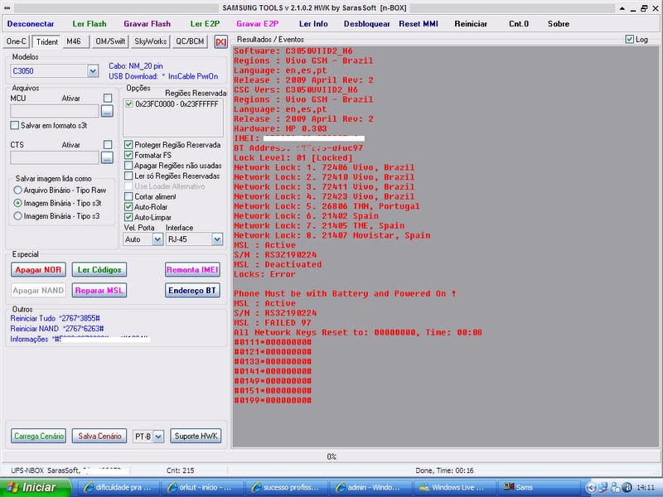
Task: Open Vel. Porta Auto dropdown
Action: (157, 239)
